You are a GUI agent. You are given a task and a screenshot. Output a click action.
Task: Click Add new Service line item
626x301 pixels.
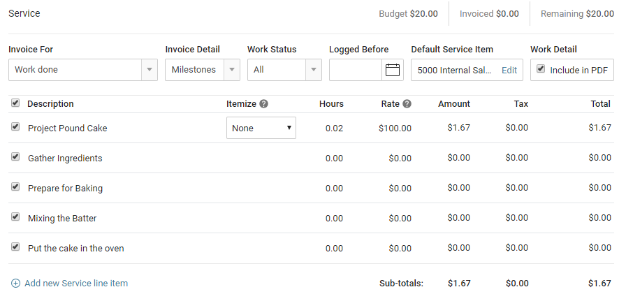(75, 284)
